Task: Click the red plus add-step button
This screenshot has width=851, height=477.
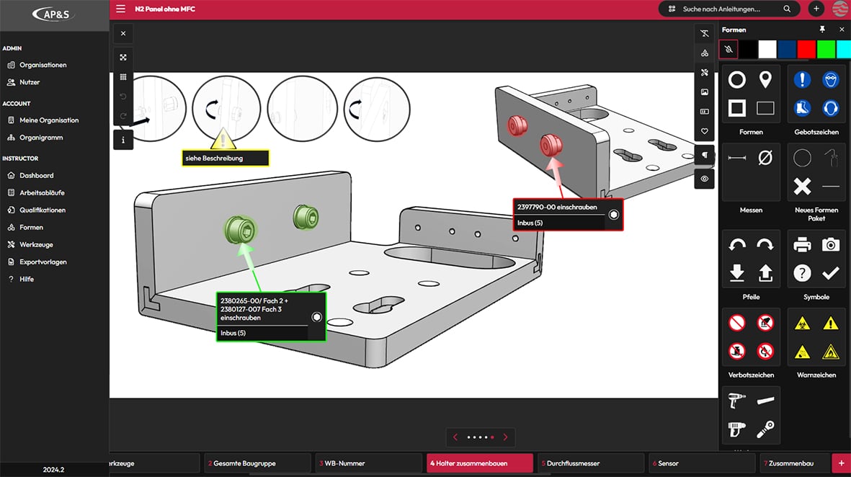Action: click(x=841, y=463)
